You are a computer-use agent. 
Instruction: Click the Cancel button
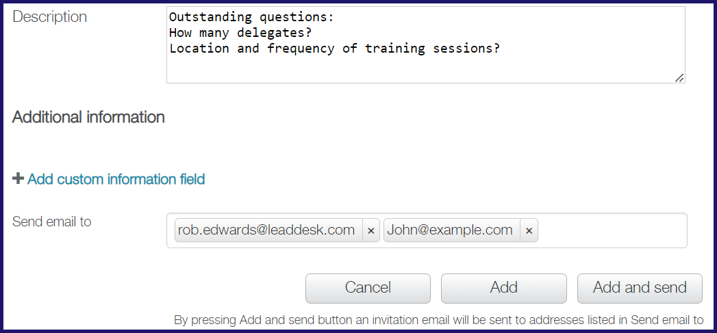click(x=368, y=289)
